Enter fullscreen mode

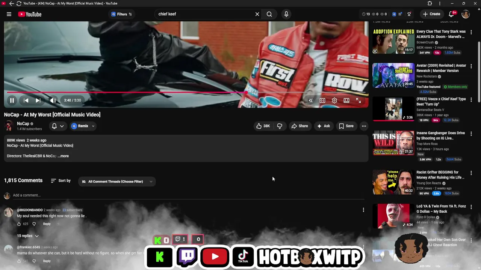click(358, 100)
